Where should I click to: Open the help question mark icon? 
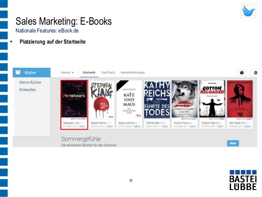(x=242, y=73)
